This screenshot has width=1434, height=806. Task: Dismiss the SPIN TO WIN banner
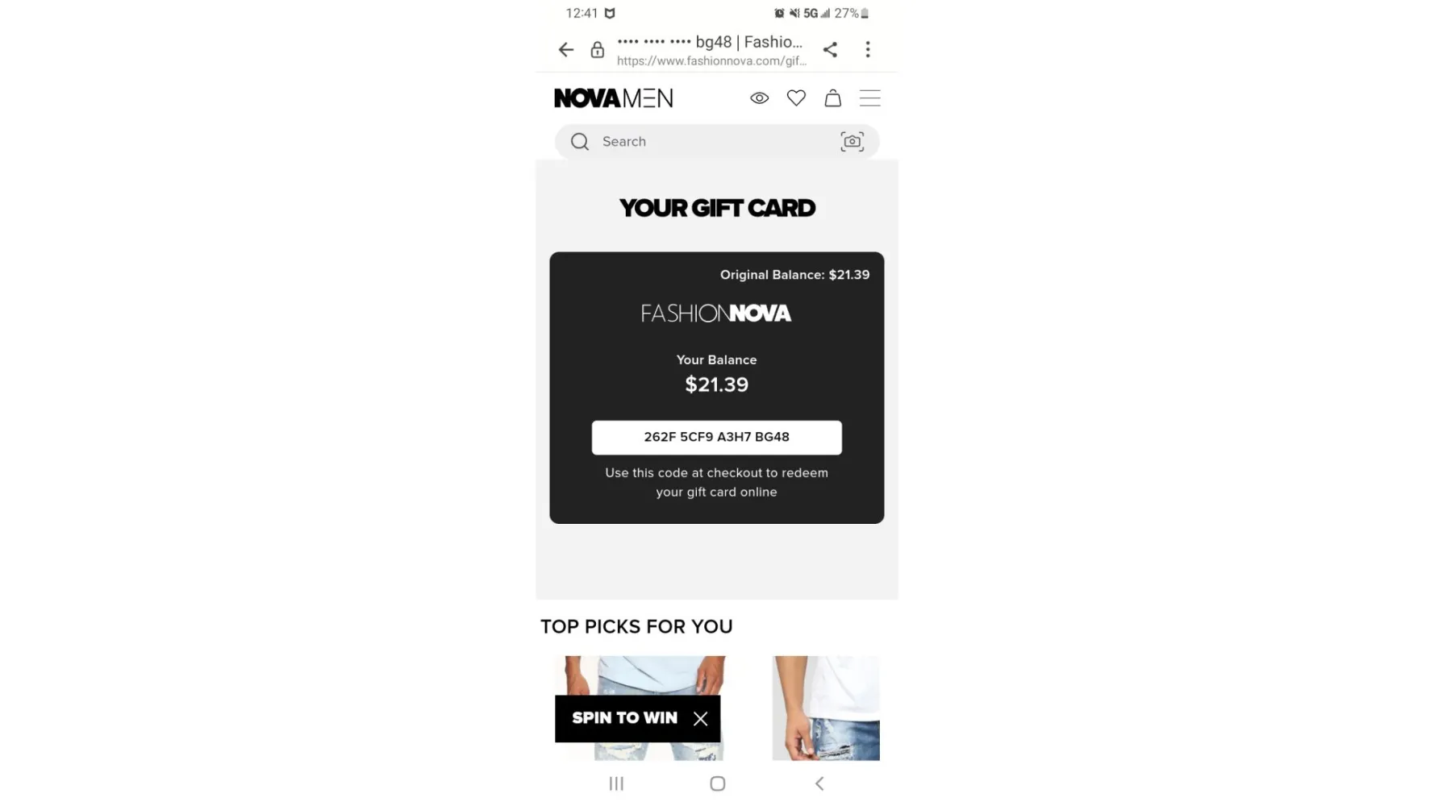point(700,719)
